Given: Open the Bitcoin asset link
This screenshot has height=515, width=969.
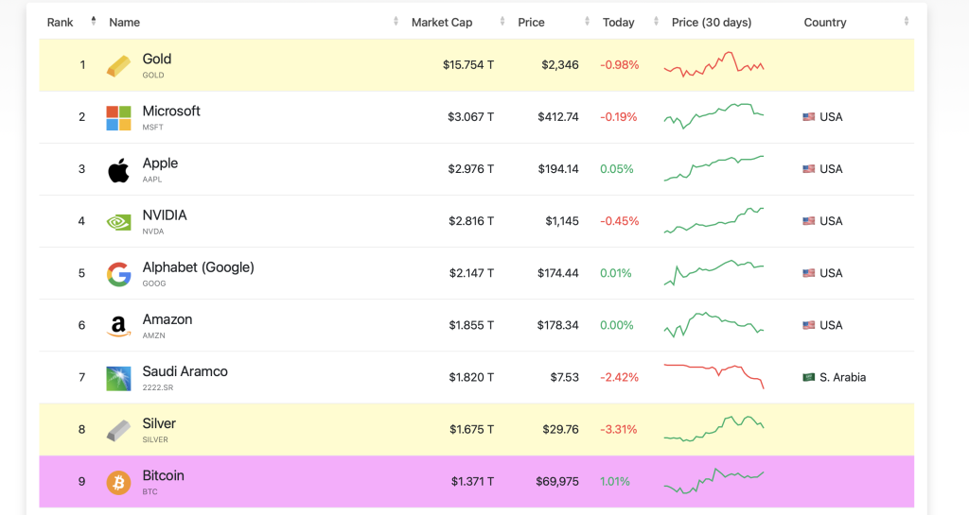Looking at the screenshot, I should point(163,475).
